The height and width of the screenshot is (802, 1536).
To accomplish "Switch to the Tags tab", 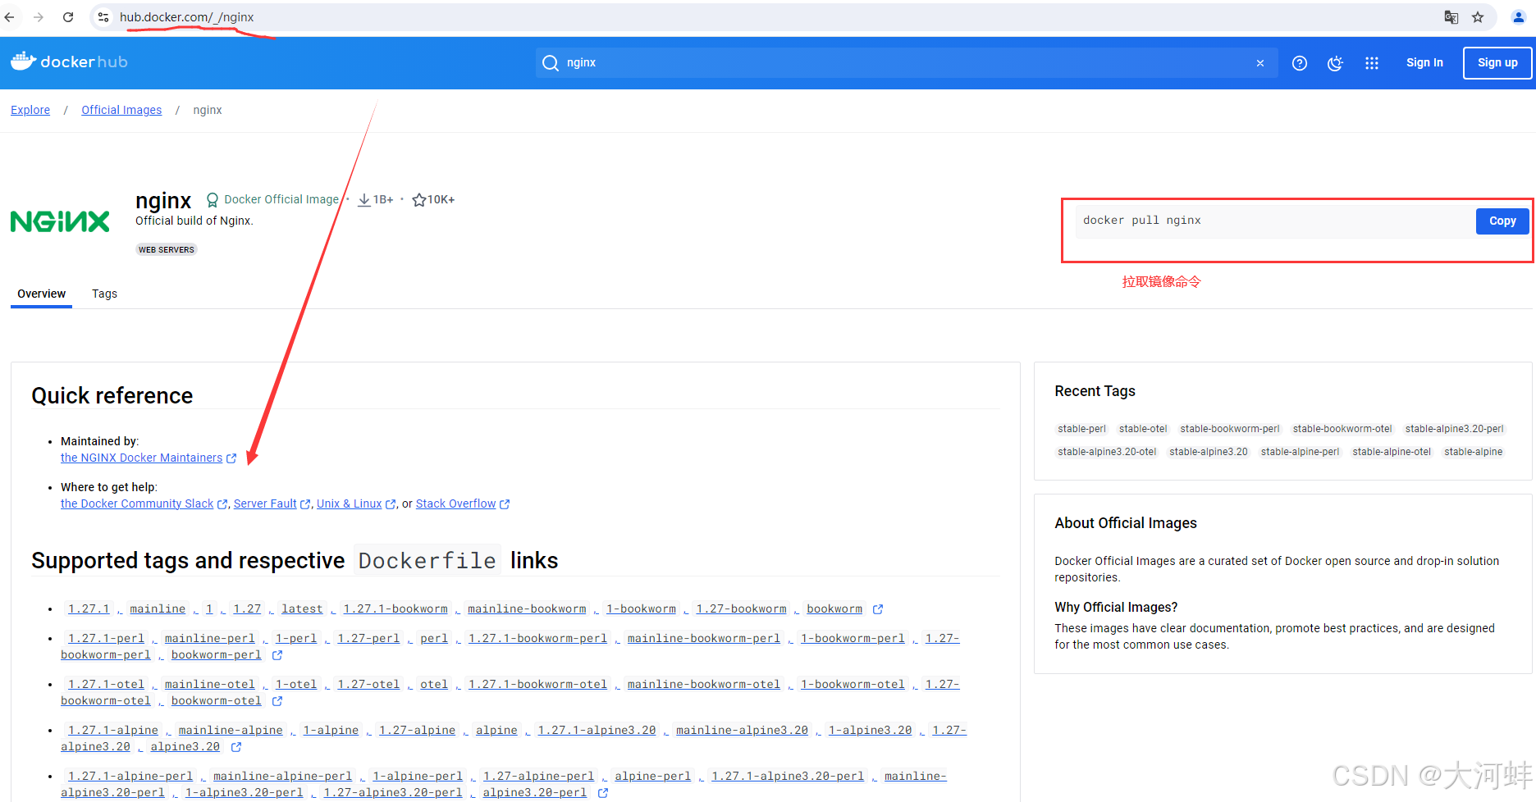I will point(104,294).
